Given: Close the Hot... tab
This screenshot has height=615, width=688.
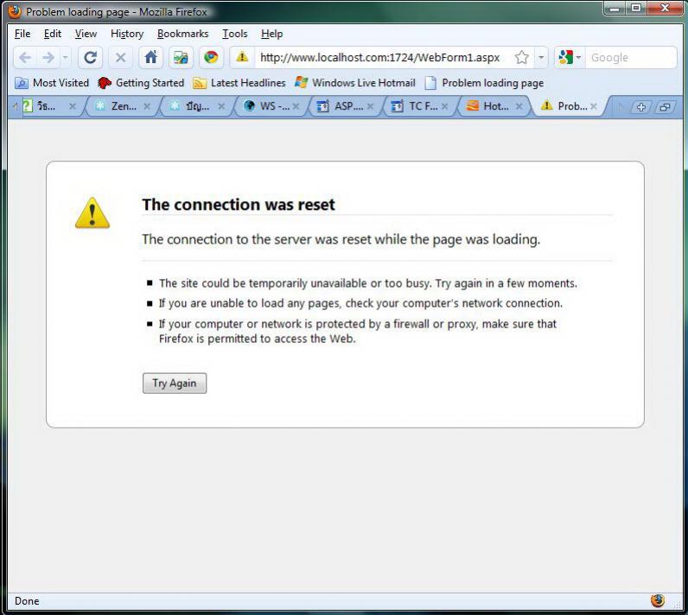Looking at the screenshot, I should coord(519,106).
